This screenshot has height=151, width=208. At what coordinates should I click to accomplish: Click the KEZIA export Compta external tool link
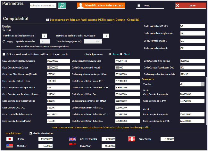[x=95, y=20]
